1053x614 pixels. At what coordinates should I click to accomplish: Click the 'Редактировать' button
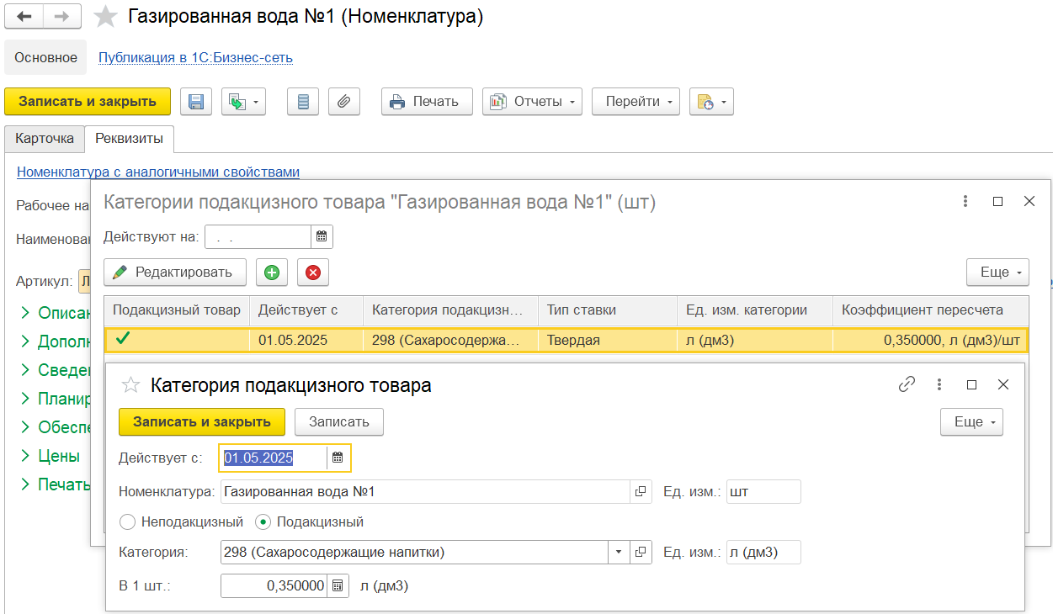click(175, 273)
